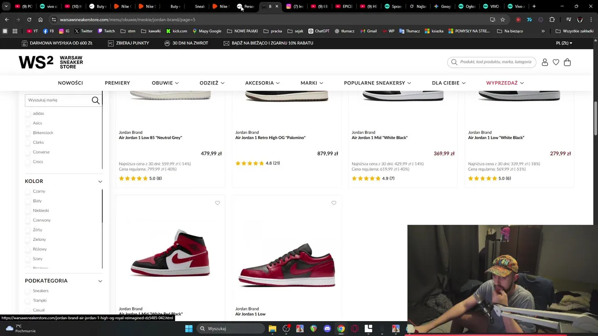Add Air Jordan 1 Low red to wishlist
Screen dimensions: 598x336
334,203
